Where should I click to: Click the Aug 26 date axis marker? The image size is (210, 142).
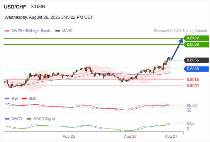[x=130, y=136]
